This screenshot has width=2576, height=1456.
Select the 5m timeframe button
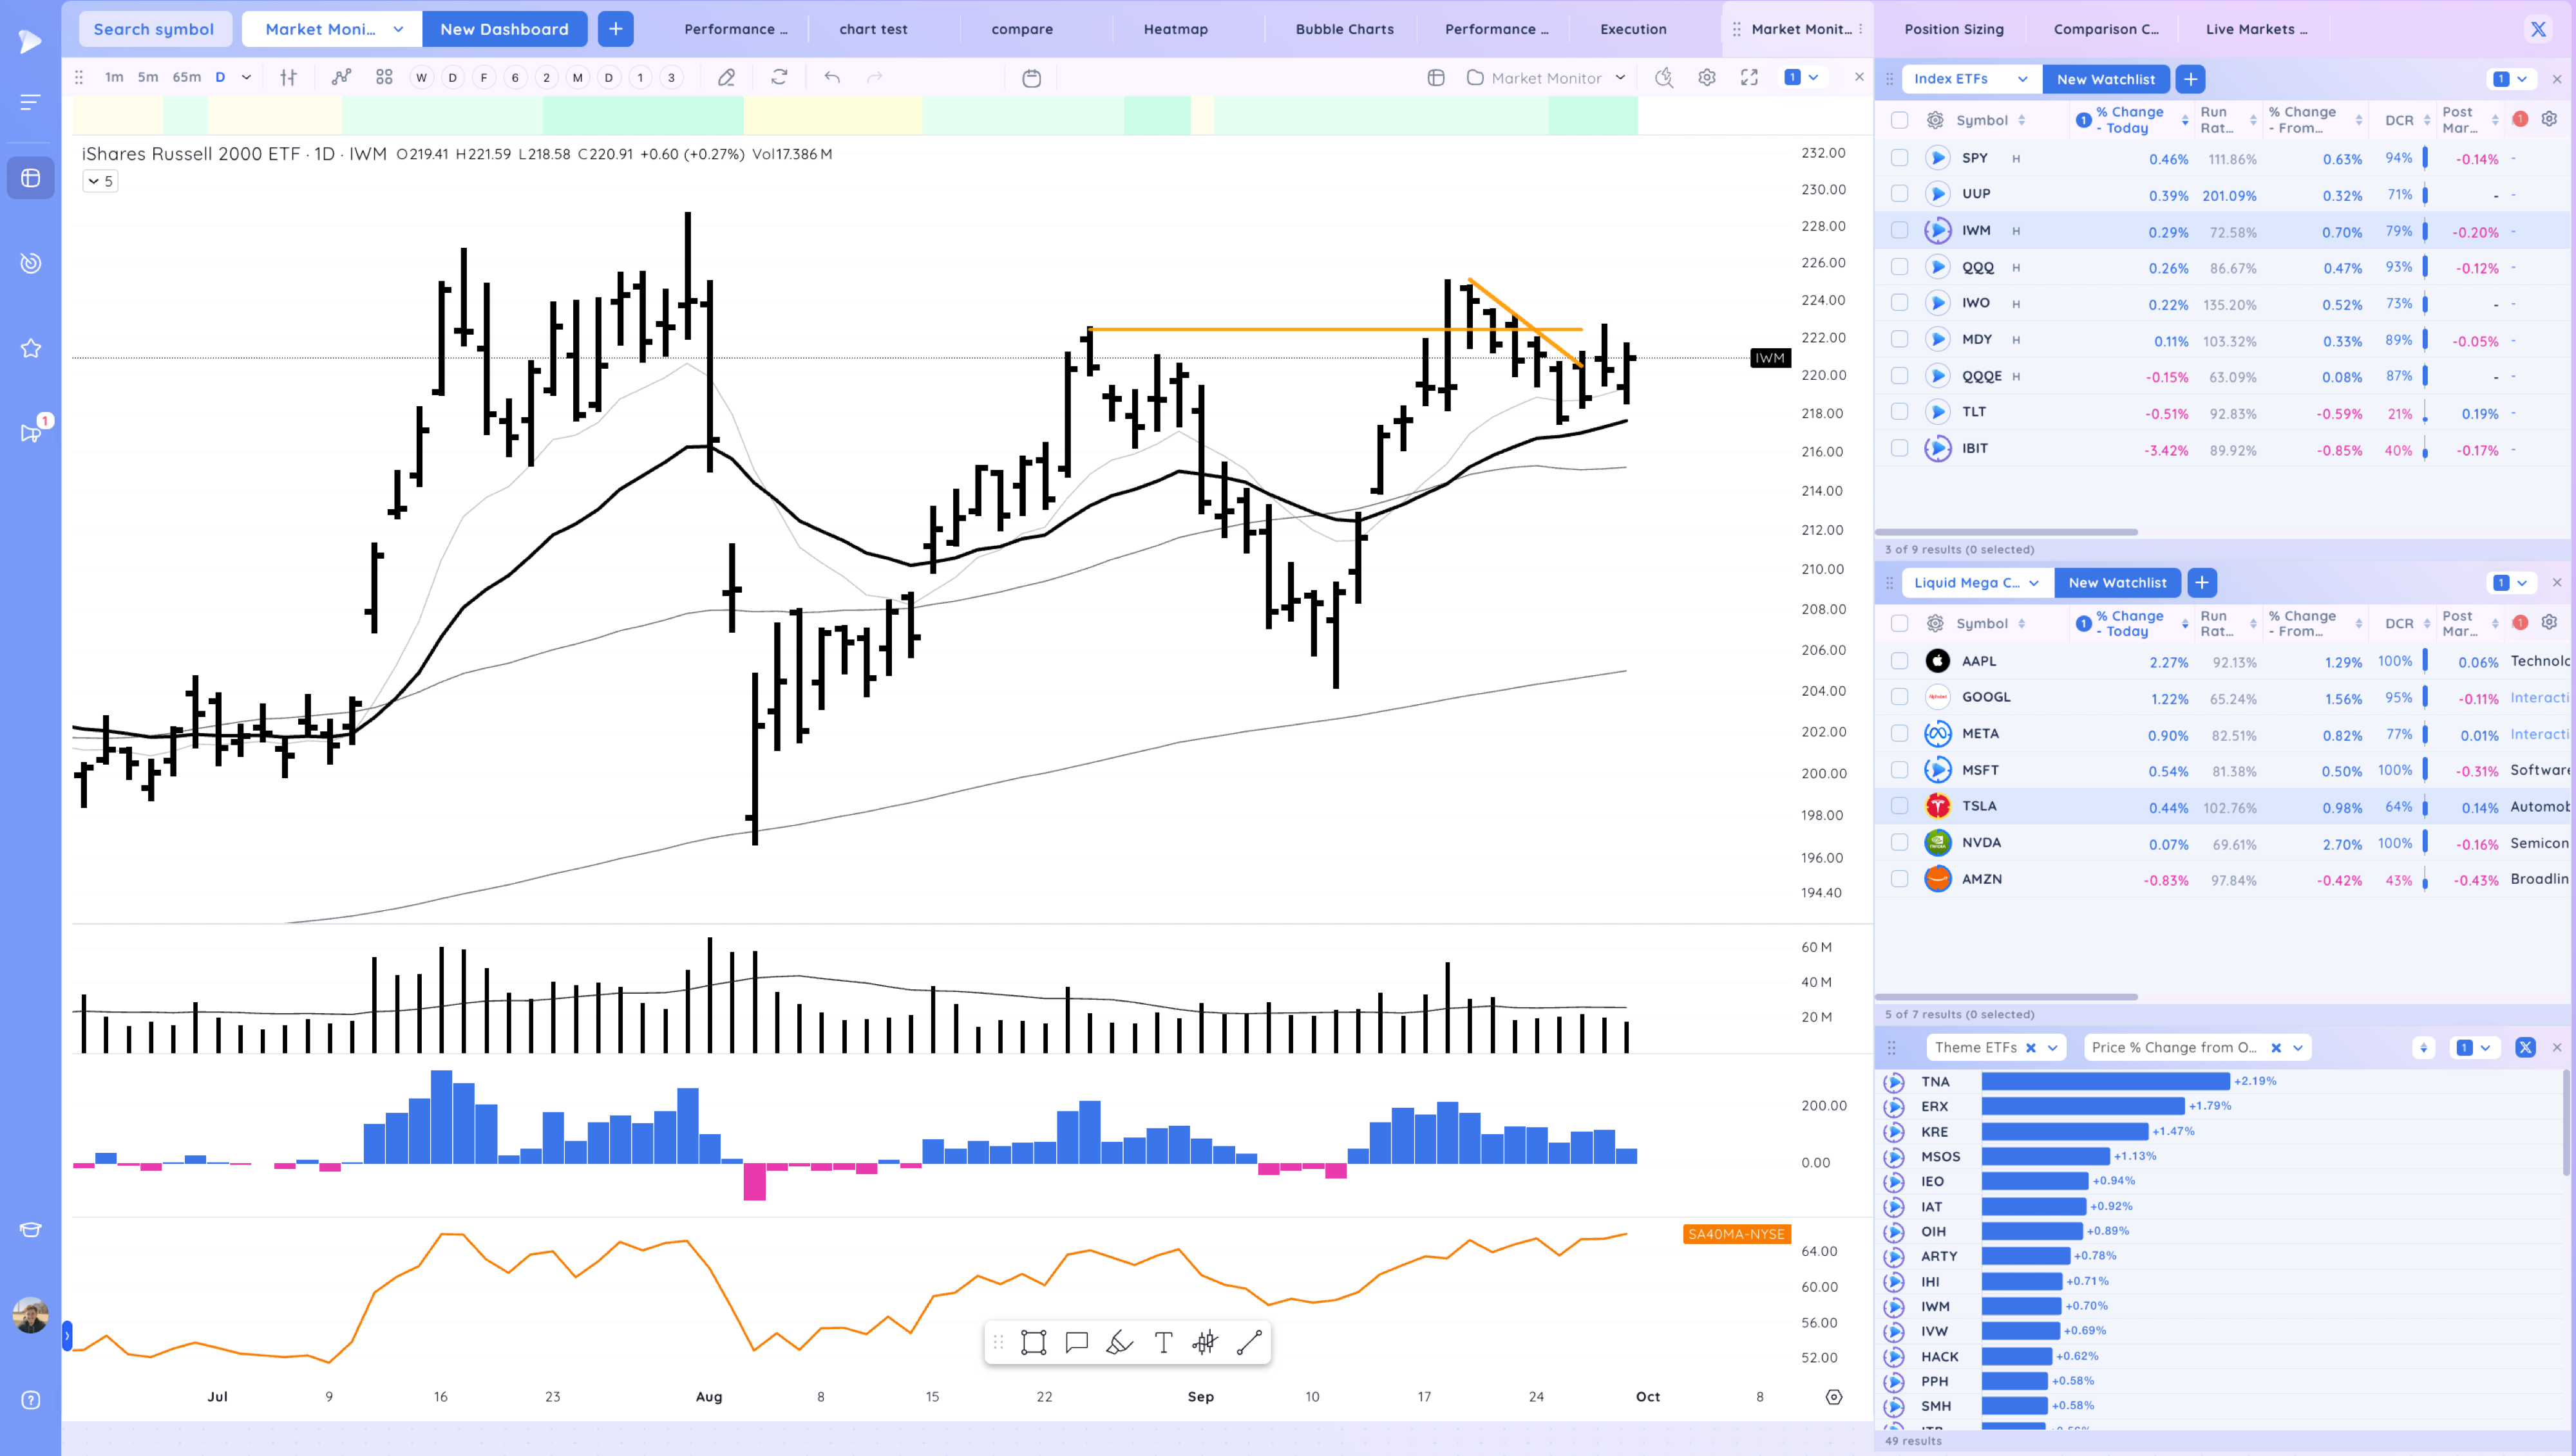tap(147, 77)
